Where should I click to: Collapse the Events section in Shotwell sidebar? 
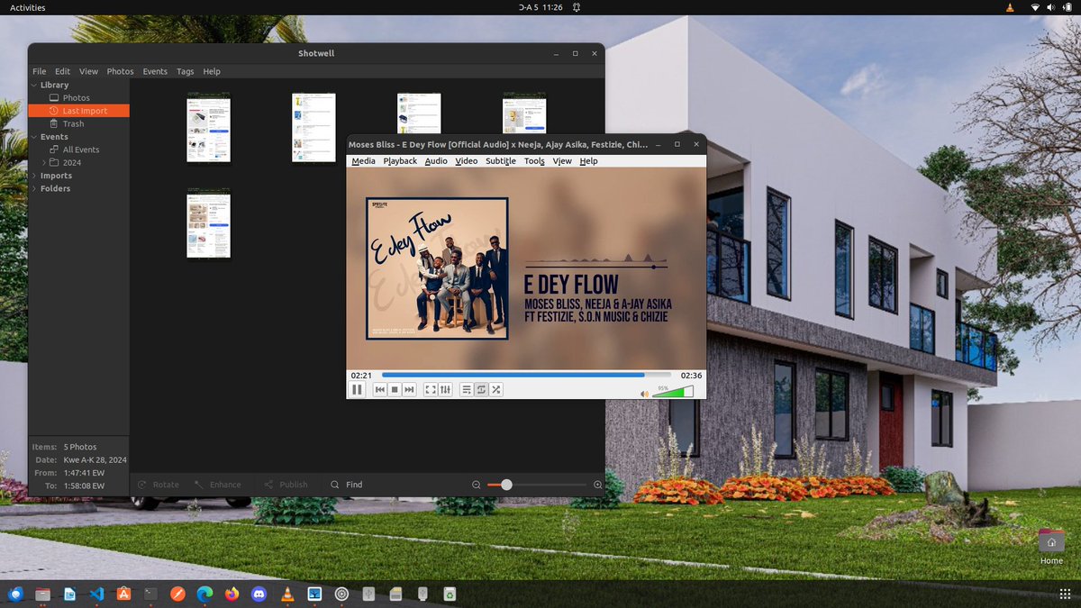pyautogui.click(x=34, y=137)
